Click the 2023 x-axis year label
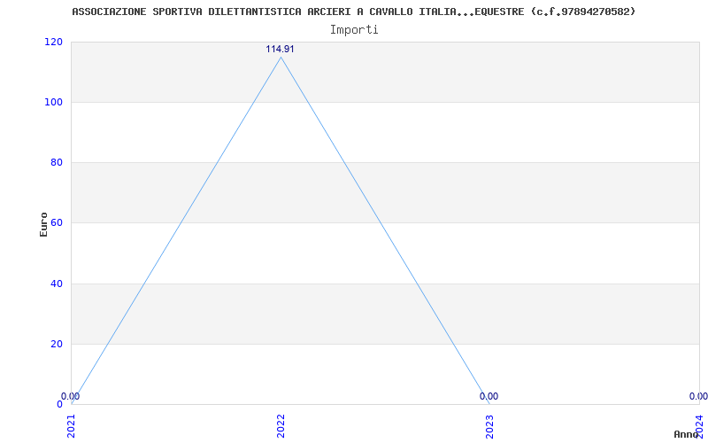This screenshot has width=708, height=443. tap(490, 426)
